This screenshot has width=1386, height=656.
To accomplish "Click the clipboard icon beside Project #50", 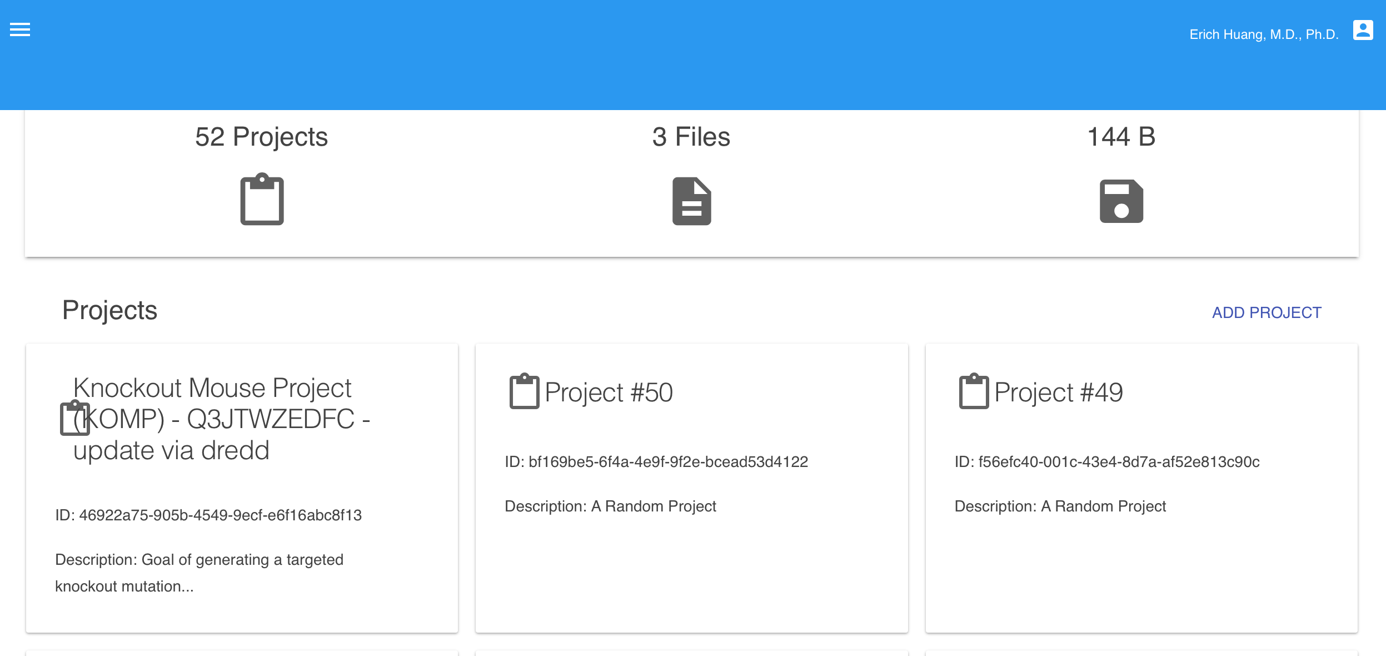I will tap(524, 391).
